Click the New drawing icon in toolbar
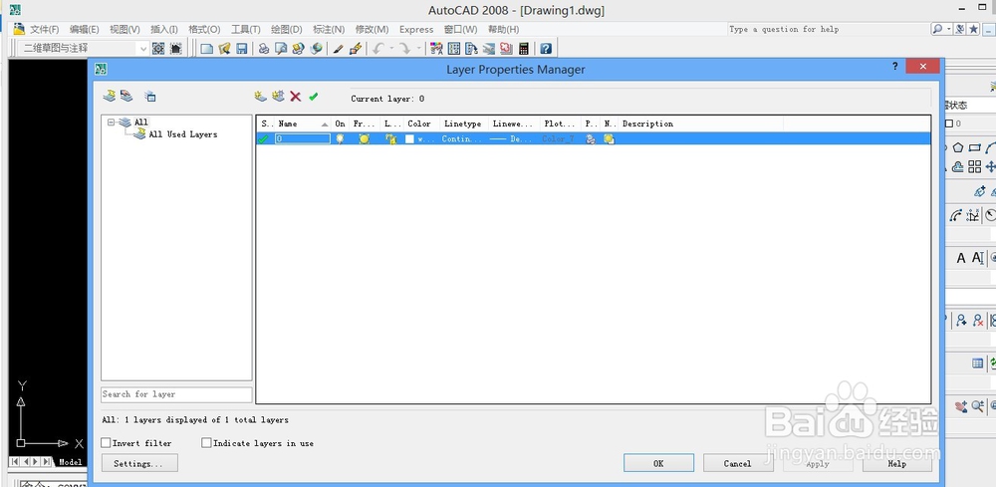This screenshot has height=487, width=996. point(206,48)
